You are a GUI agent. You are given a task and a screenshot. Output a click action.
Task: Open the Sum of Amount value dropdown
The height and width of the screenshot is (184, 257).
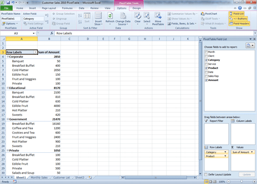[252, 152]
